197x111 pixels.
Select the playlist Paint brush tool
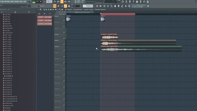[46, 10]
